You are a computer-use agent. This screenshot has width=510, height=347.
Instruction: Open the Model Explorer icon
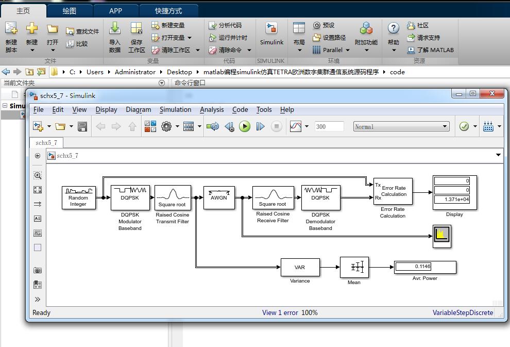[189, 126]
